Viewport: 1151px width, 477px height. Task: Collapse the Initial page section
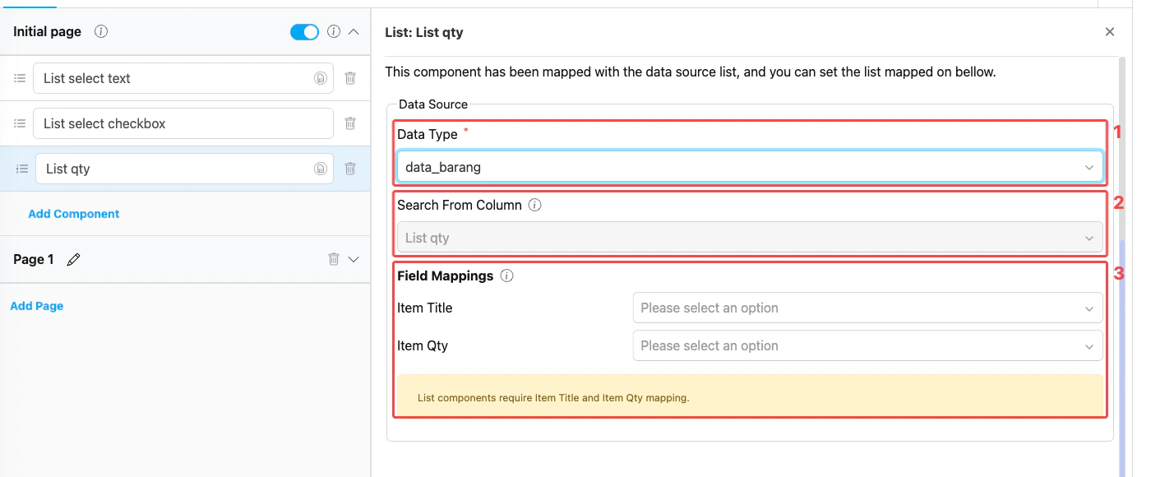pos(354,32)
